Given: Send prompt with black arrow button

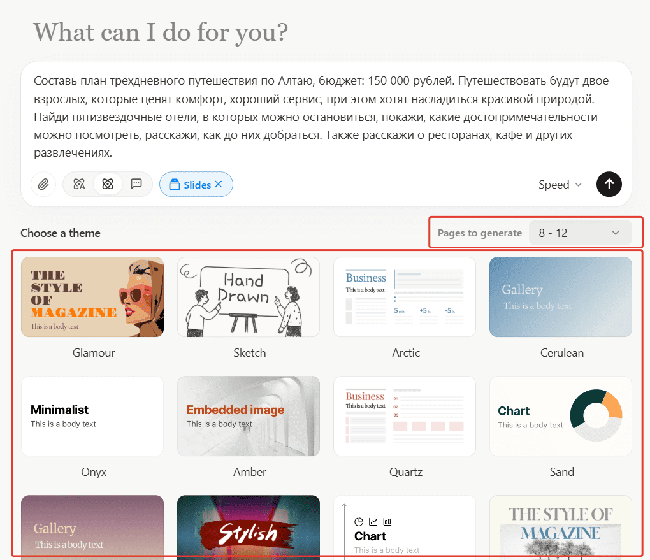Looking at the screenshot, I should [x=609, y=184].
